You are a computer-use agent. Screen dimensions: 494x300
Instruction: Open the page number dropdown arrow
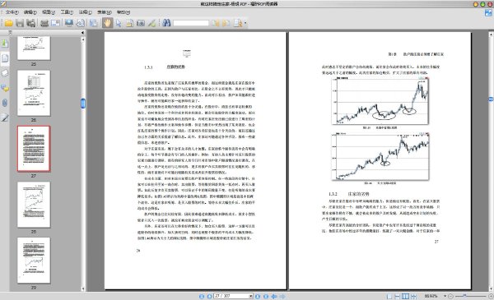pos(251,296)
